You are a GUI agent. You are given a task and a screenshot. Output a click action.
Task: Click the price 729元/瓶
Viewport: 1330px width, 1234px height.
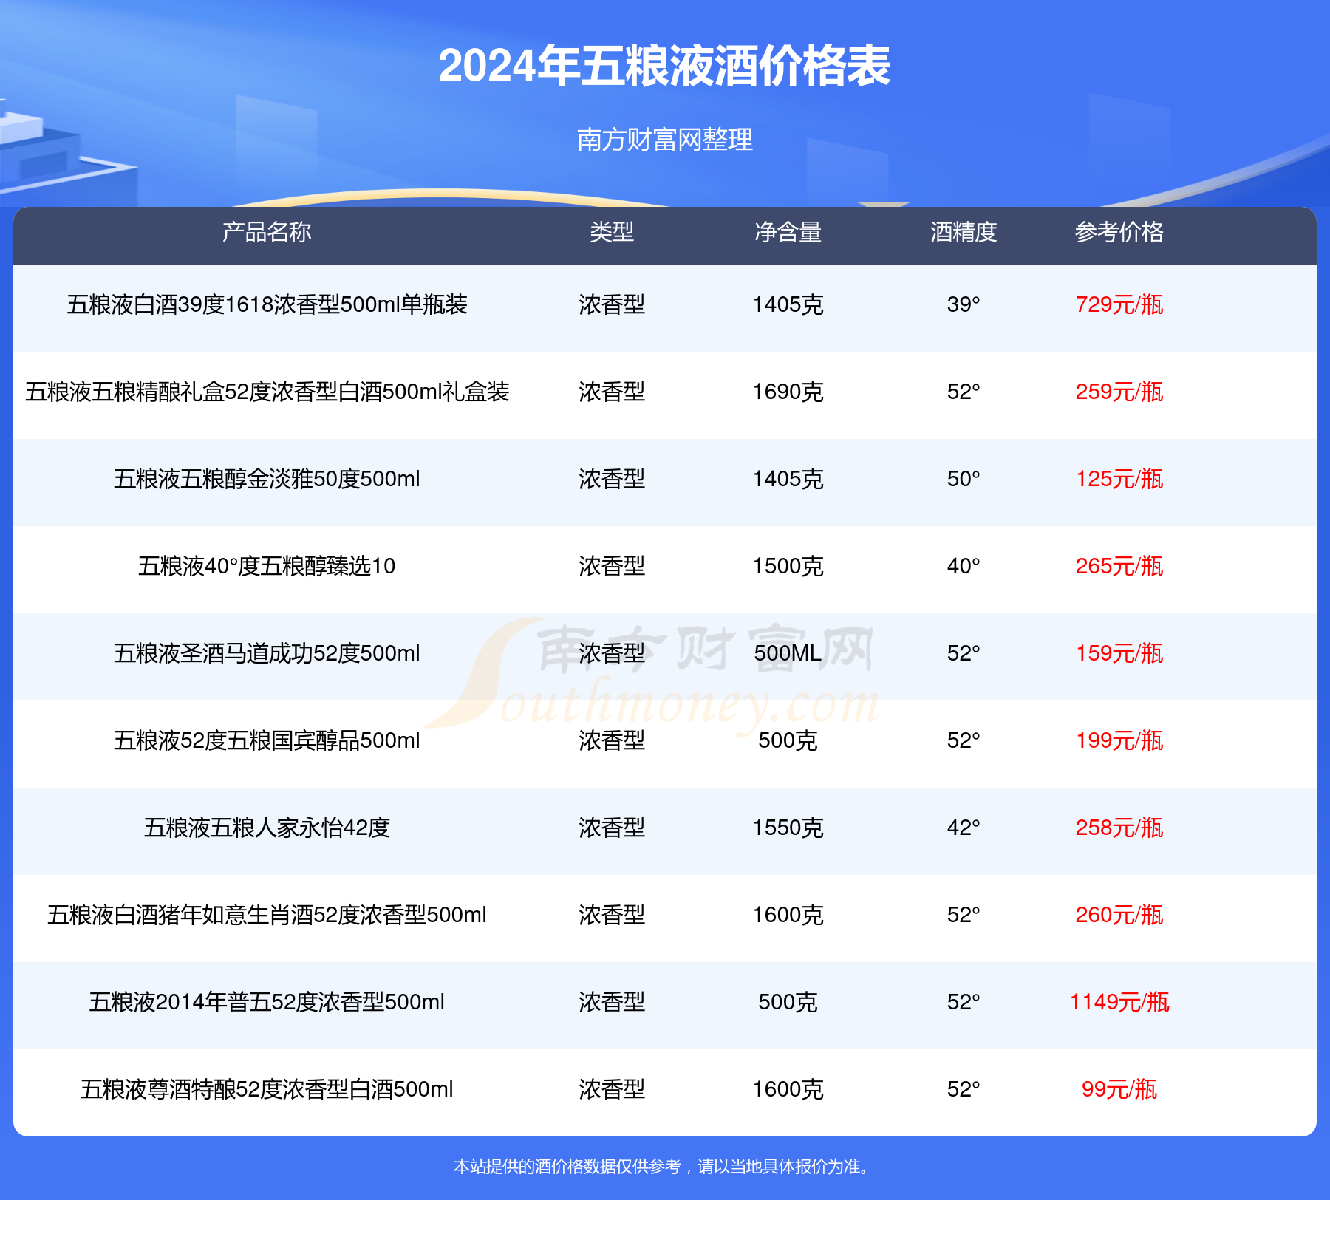[1119, 304]
